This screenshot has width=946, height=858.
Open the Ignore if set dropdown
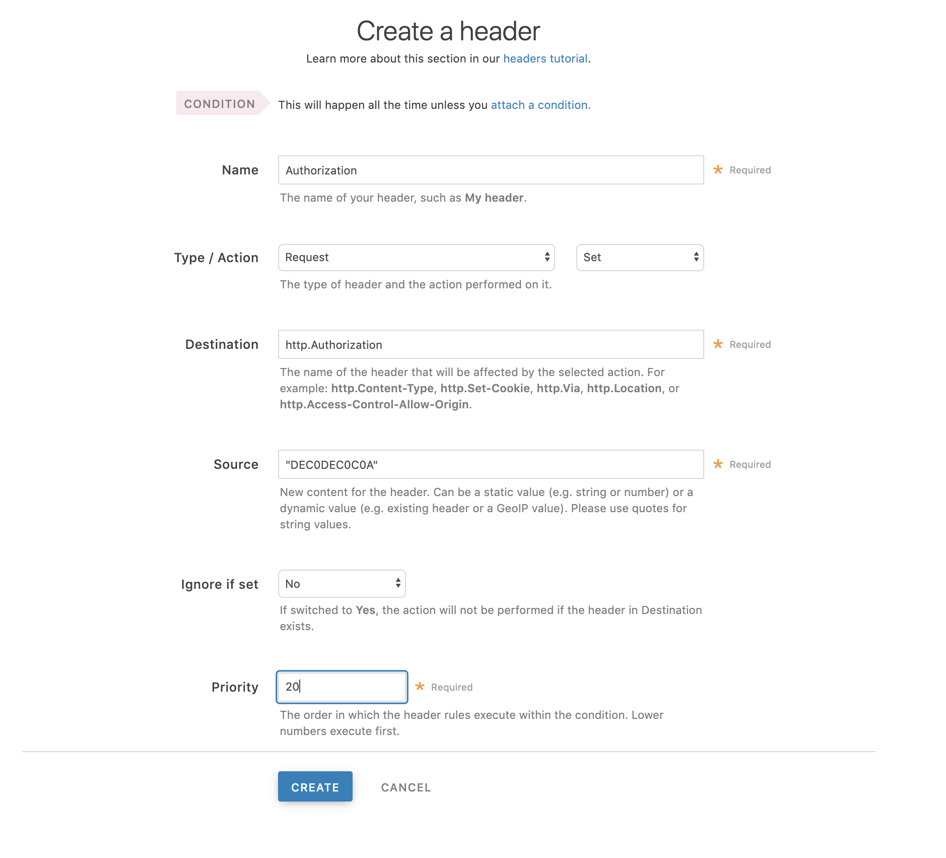click(x=342, y=584)
